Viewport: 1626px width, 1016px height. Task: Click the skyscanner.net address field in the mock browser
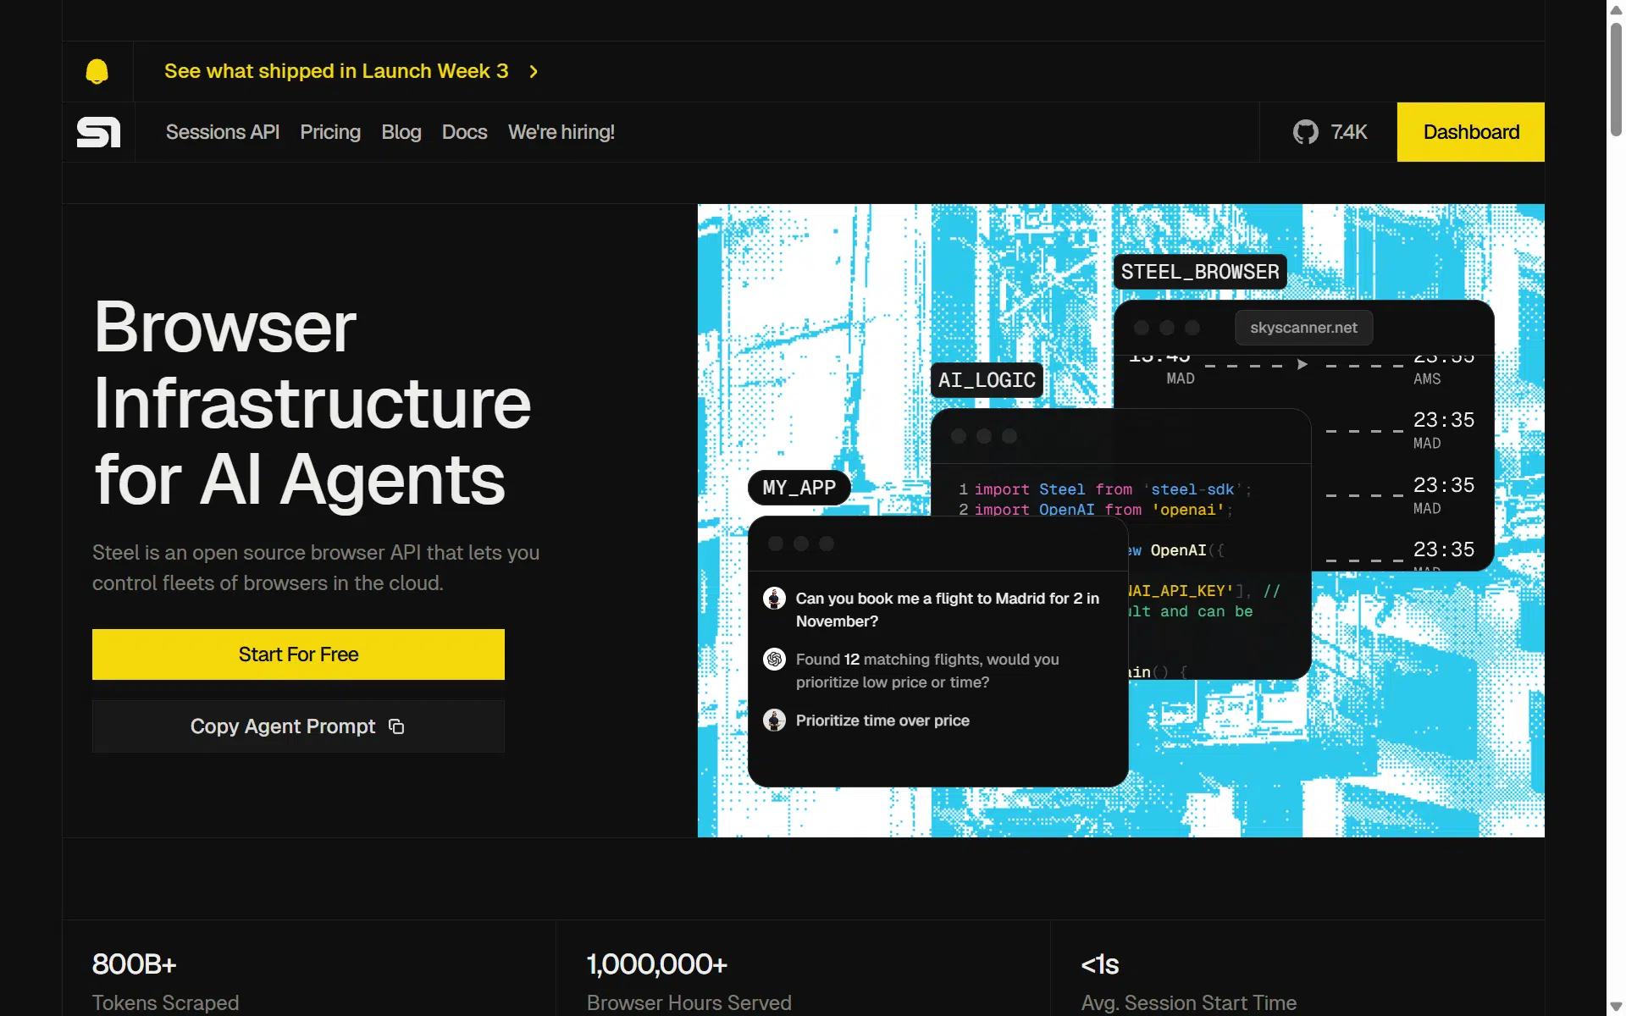pos(1304,328)
